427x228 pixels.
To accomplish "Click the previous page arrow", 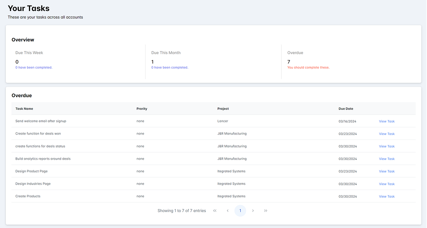I will (228, 211).
